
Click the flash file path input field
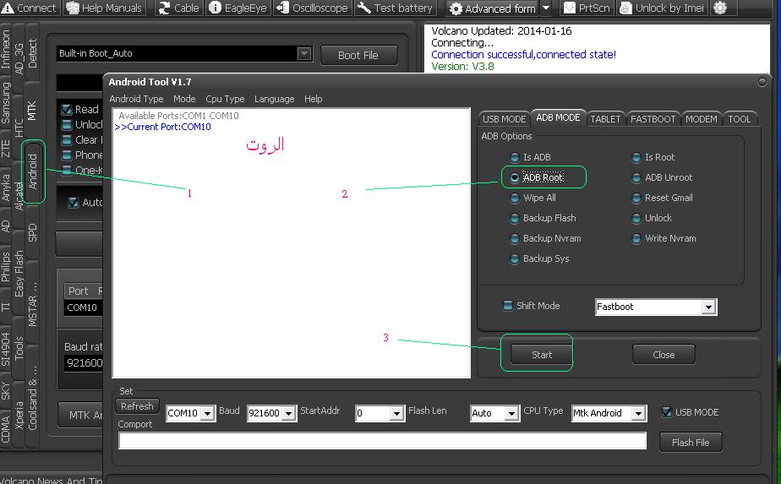pyautogui.click(x=383, y=441)
